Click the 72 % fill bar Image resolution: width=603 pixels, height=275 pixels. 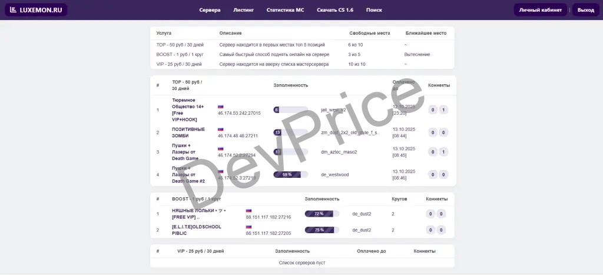[x=322, y=214]
